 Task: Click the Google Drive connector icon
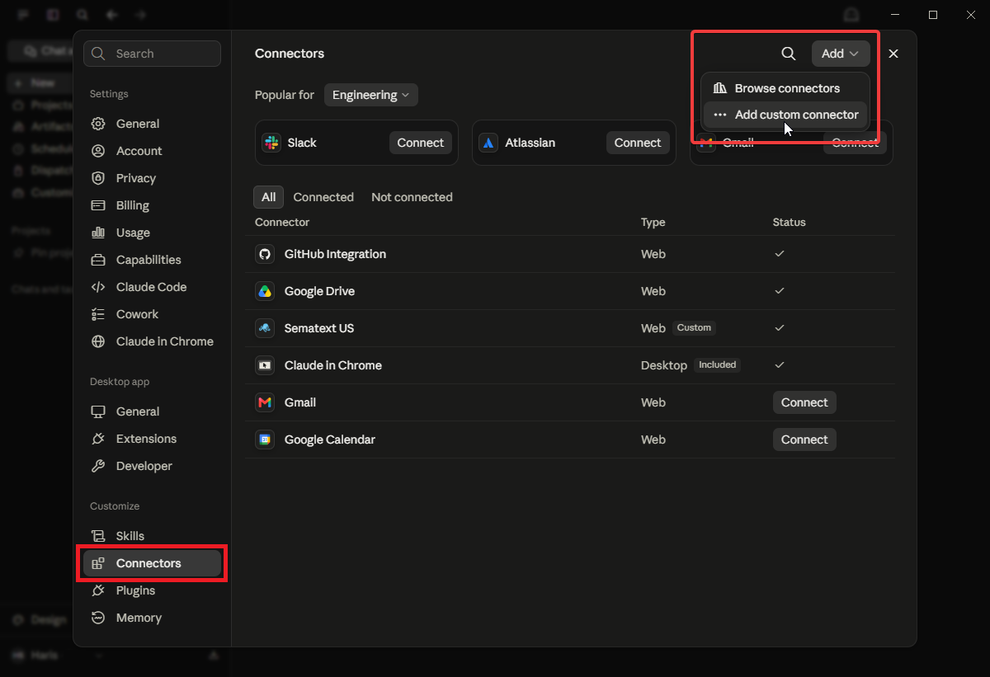coord(265,291)
